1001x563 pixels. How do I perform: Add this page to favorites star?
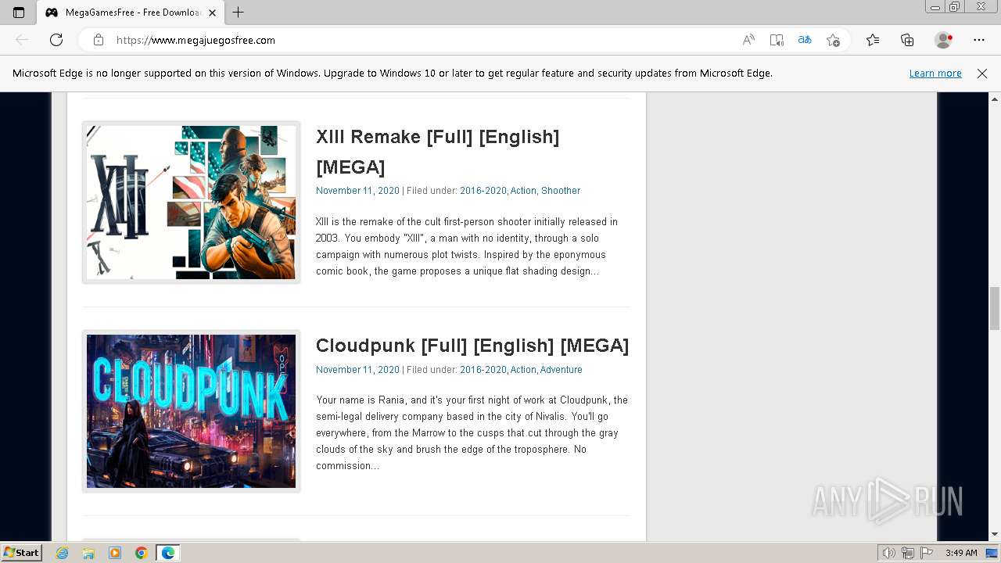click(x=833, y=40)
